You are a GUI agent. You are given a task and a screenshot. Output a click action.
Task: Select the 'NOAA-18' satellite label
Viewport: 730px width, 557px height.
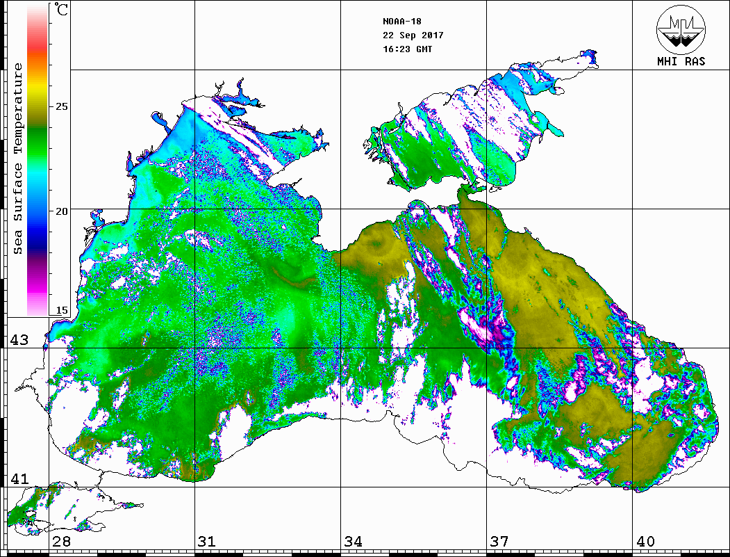(x=401, y=22)
